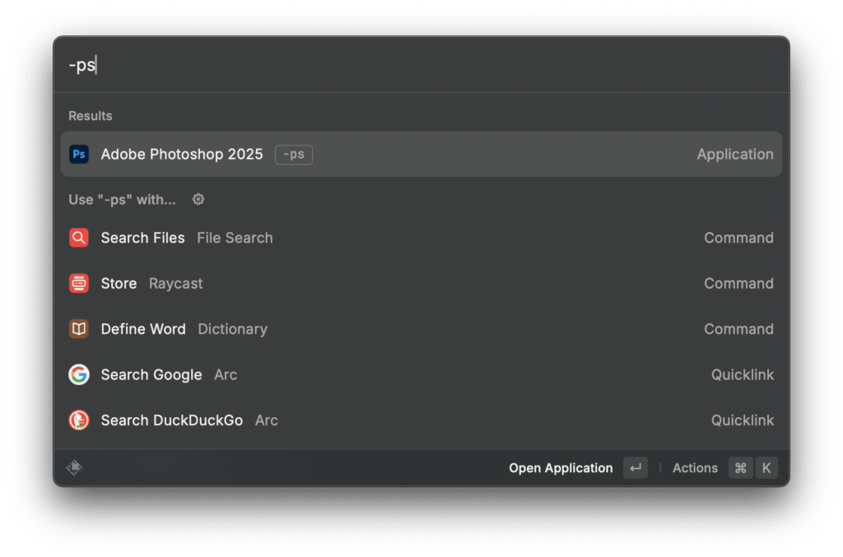Click Quicklink label on Search Google row
Screen dimensions: 843x557
(743, 374)
